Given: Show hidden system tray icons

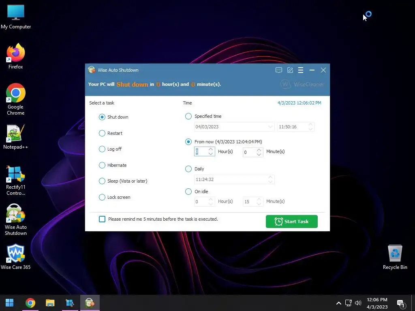Looking at the screenshot, I should pos(338,303).
